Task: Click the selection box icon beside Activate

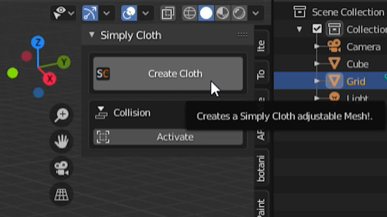Action: tap(103, 137)
